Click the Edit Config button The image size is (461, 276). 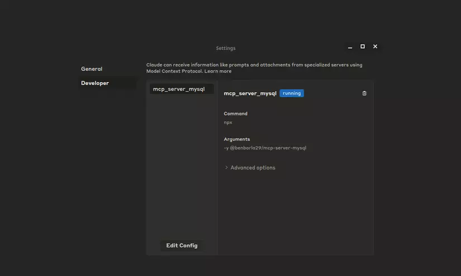click(x=182, y=245)
